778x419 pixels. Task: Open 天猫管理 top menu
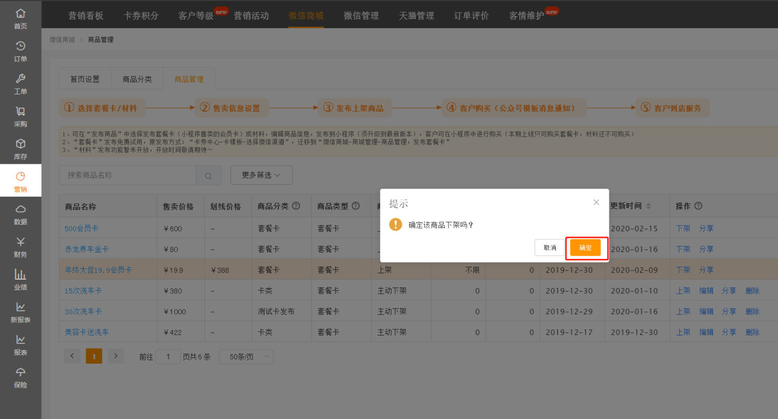click(x=417, y=16)
